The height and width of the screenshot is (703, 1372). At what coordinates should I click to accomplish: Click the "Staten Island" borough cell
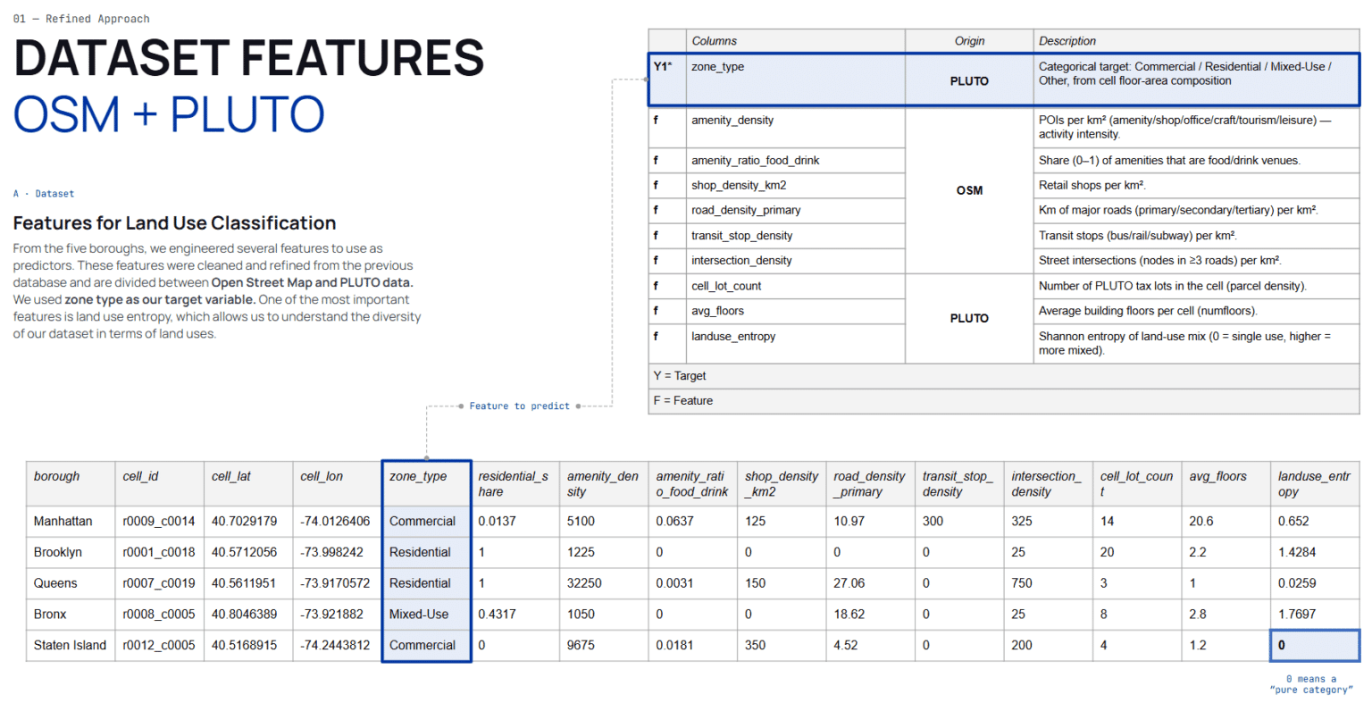point(70,646)
